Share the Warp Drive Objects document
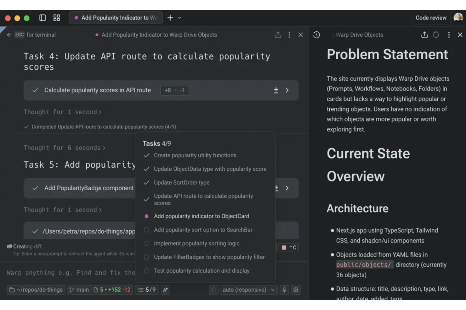Viewport: 466px width, 310px height. pyautogui.click(x=424, y=35)
